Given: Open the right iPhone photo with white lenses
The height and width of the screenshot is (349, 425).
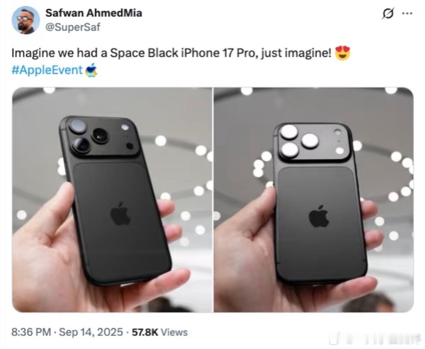Looking at the screenshot, I should click(x=314, y=200).
